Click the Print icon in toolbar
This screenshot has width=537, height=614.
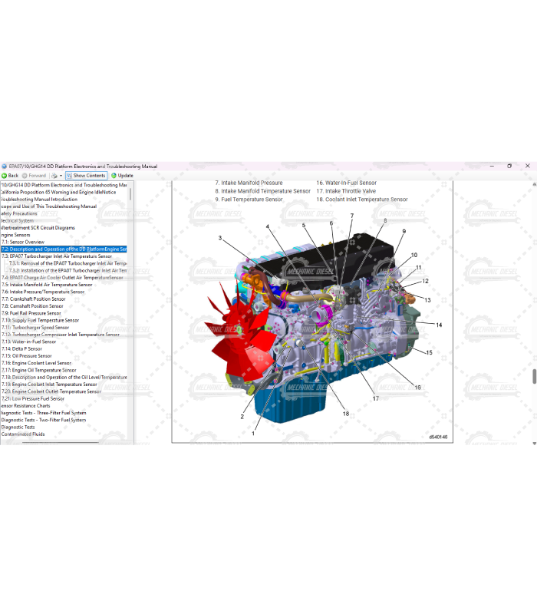(54, 176)
